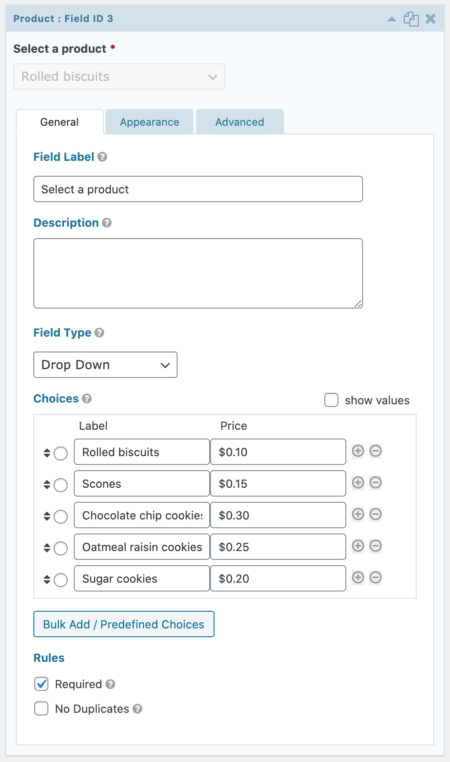Screen dimensions: 450x762
Task: Open the Field Type dropdown
Action: [x=105, y=365]
